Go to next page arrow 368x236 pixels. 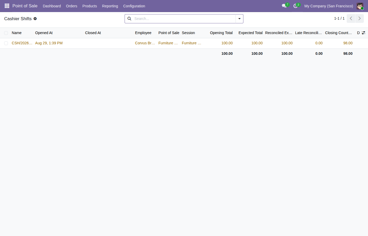coord(360,19)
